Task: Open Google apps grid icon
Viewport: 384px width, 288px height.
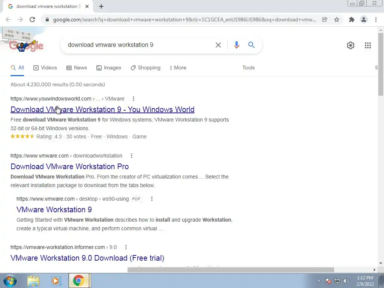Action: pyautogui.click(x=368, y=45)
